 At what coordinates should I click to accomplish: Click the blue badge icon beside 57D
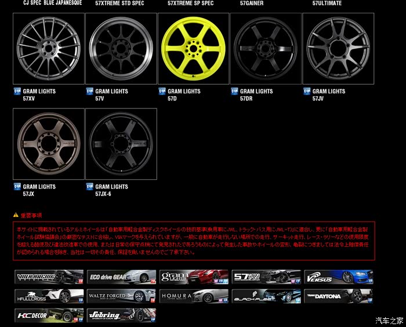click(162, 91)
